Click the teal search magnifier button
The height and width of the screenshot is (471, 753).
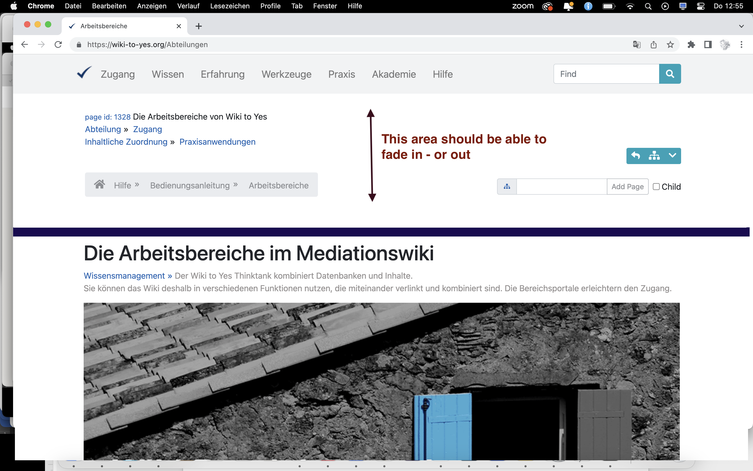(670, 74)
